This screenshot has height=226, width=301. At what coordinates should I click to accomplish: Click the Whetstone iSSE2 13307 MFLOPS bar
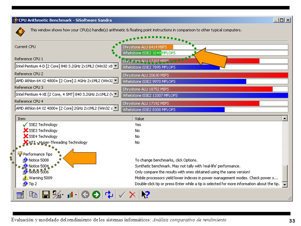(x=205, y=95)
